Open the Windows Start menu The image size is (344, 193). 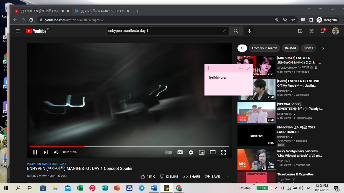(6, 188)
